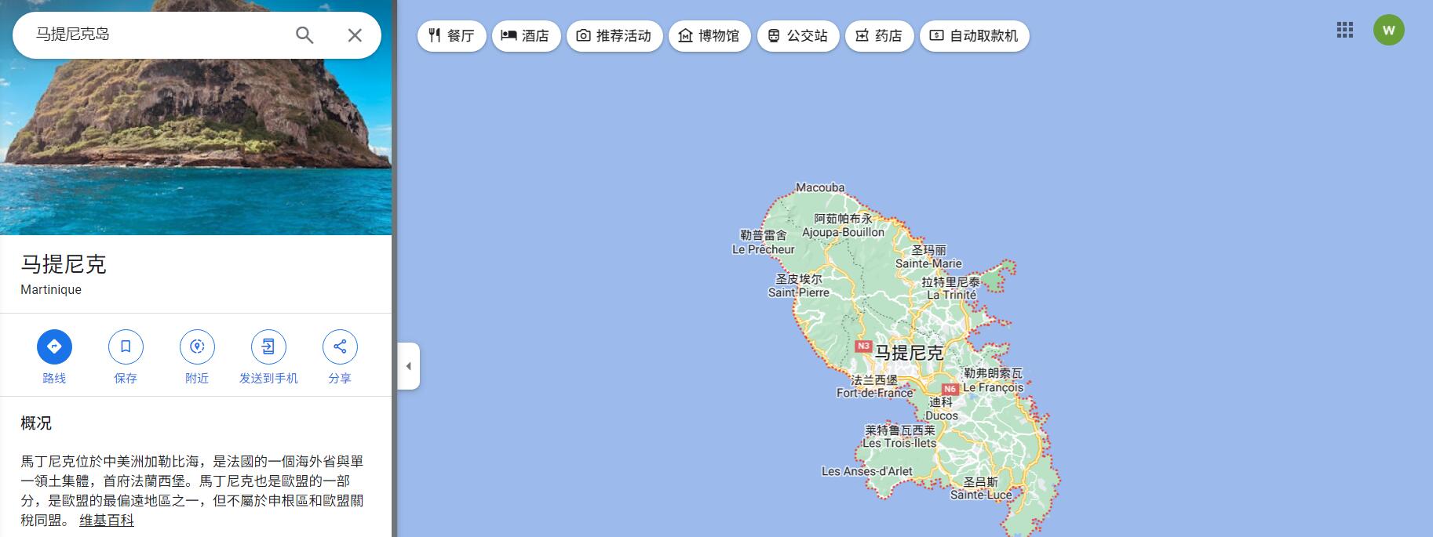Collapse the side panel with arrow
Image resolution: width=1433 pixels, height=537 pixels.
coord(408,366)
